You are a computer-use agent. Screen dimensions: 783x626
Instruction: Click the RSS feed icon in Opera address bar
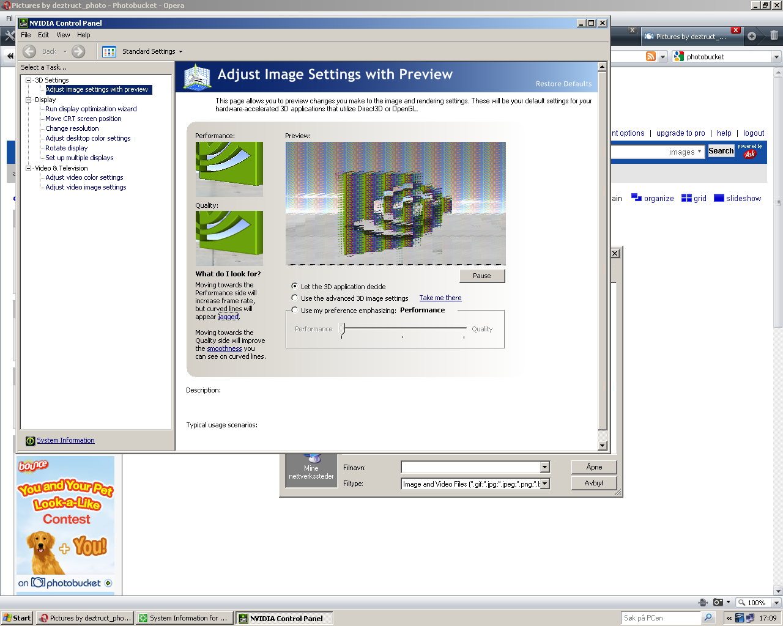(x=651, y=56)
